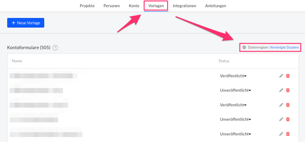
Task: Click the trash icon in second row
Action: pos(288,90)
